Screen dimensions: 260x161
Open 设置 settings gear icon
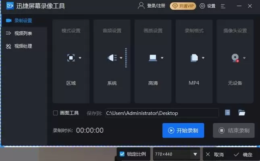(x=202, y=6)
